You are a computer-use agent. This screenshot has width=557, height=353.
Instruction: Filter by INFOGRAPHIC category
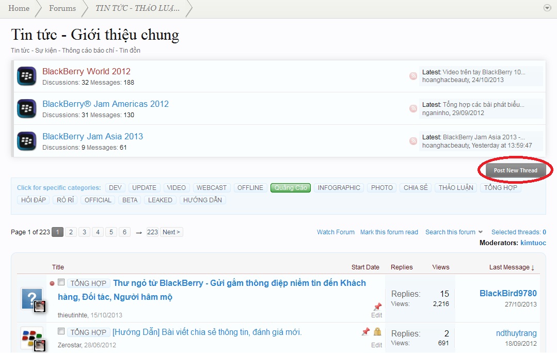point(339,187)
